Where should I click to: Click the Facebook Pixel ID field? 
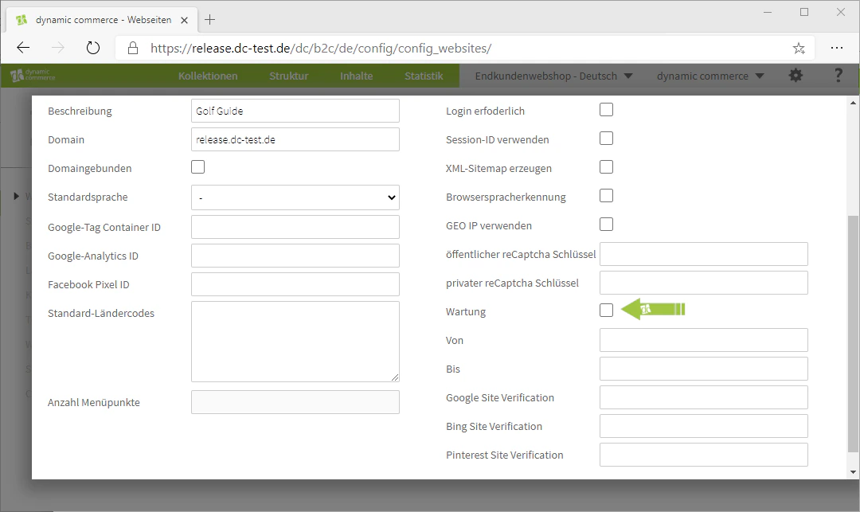click(295, 284)
